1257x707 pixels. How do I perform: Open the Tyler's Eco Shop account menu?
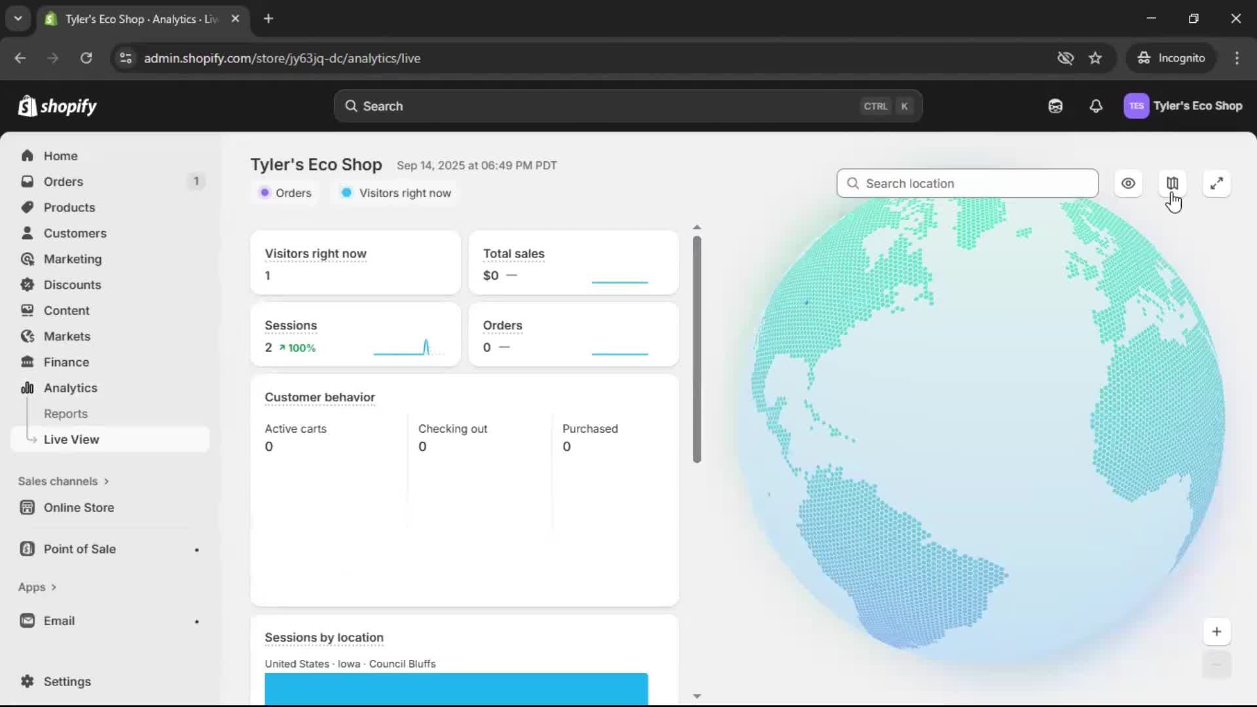pyautogui.click(x=1182, y=106)
